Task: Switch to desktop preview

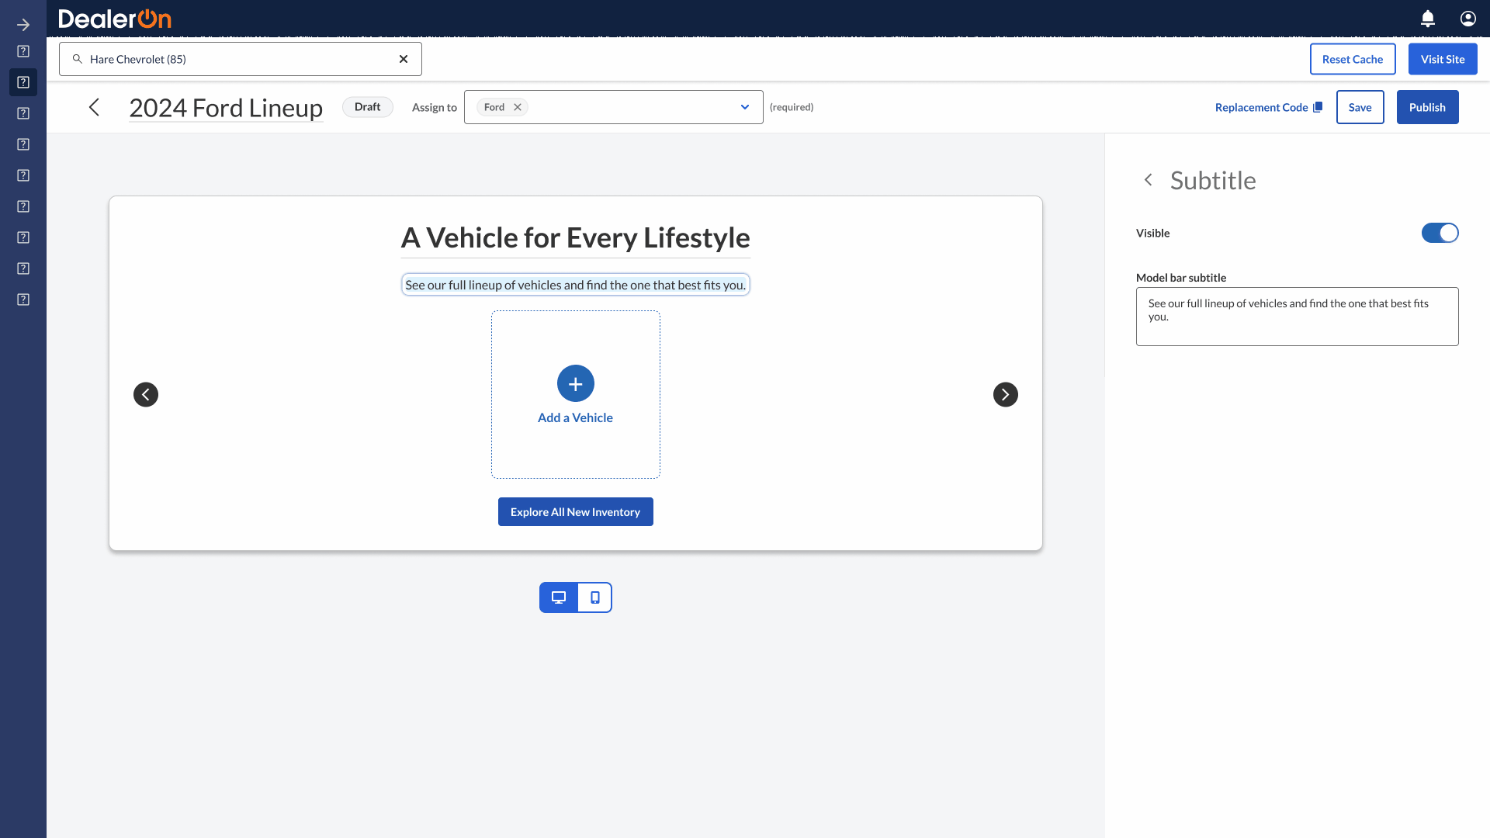Action: pyautogui.click(x=559, y=597)
